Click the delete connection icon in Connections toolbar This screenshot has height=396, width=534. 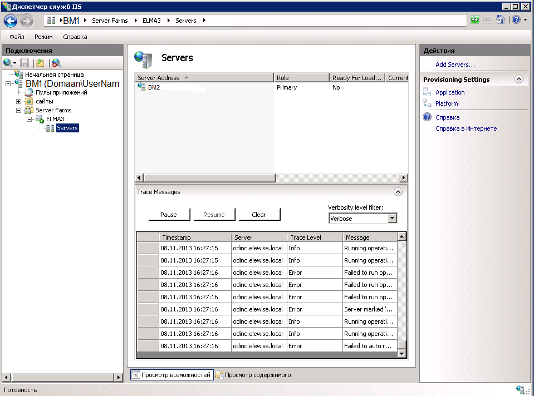pos(56,63)
